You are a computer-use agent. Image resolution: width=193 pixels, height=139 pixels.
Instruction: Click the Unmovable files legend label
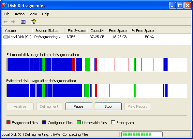tap(95, 123)
